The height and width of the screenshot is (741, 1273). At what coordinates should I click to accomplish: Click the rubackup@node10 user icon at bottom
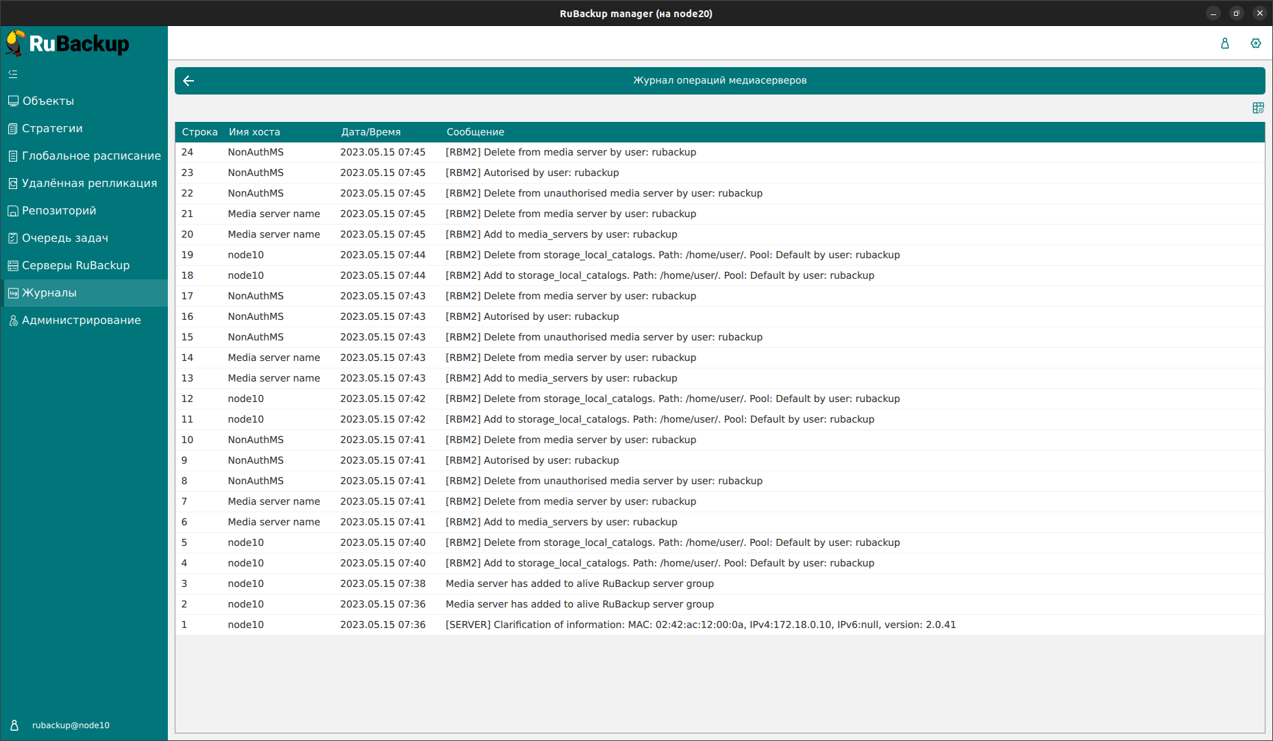[14, 725]
